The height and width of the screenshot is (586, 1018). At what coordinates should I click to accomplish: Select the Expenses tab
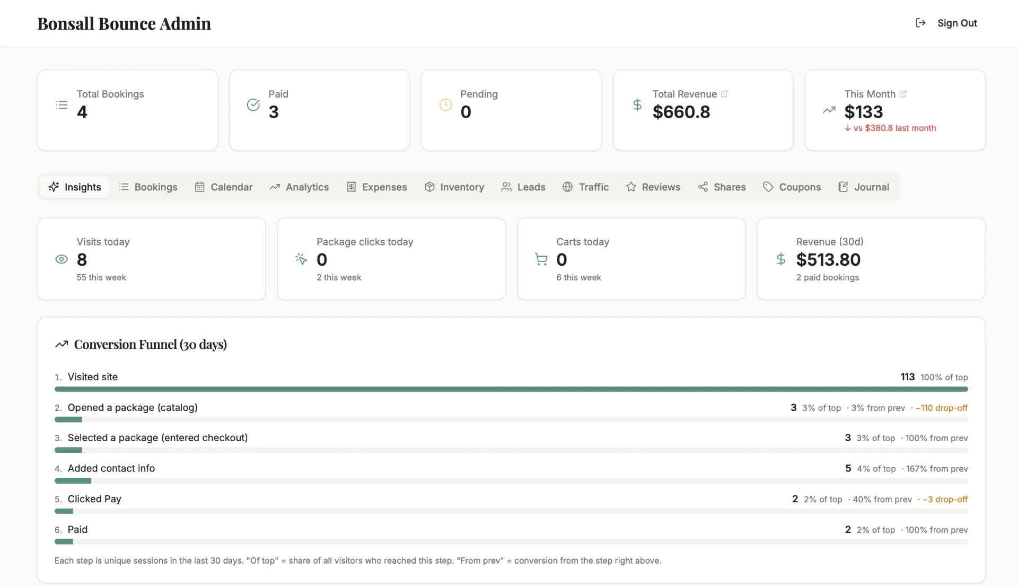coord(377,187)
